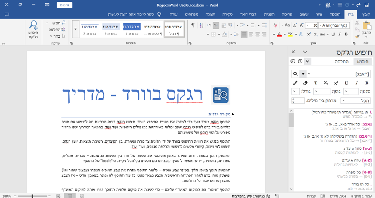Open the הכל (All) scope dropdown
The width and height of the screenshot is (375, 198).
pyautogui.click(x=355, y=101)
